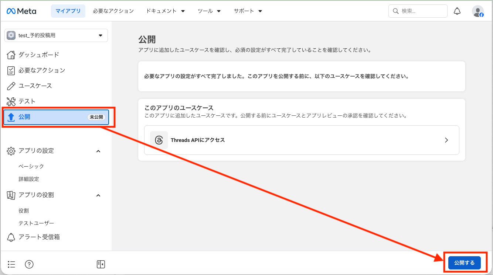This screenshot has width=493, height=275.
Task: Open the help question mark icon
Action: click(x=29, y=264)
